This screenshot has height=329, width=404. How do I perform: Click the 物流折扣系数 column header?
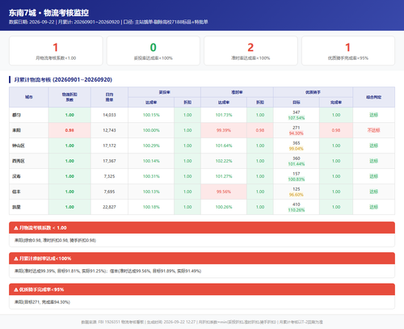point(69,97)
